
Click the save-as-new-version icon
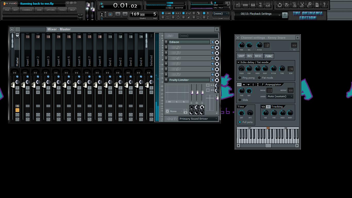coord(287,5)
